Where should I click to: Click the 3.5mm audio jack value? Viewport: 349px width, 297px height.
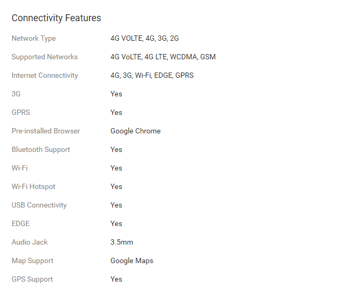(122, 242)
